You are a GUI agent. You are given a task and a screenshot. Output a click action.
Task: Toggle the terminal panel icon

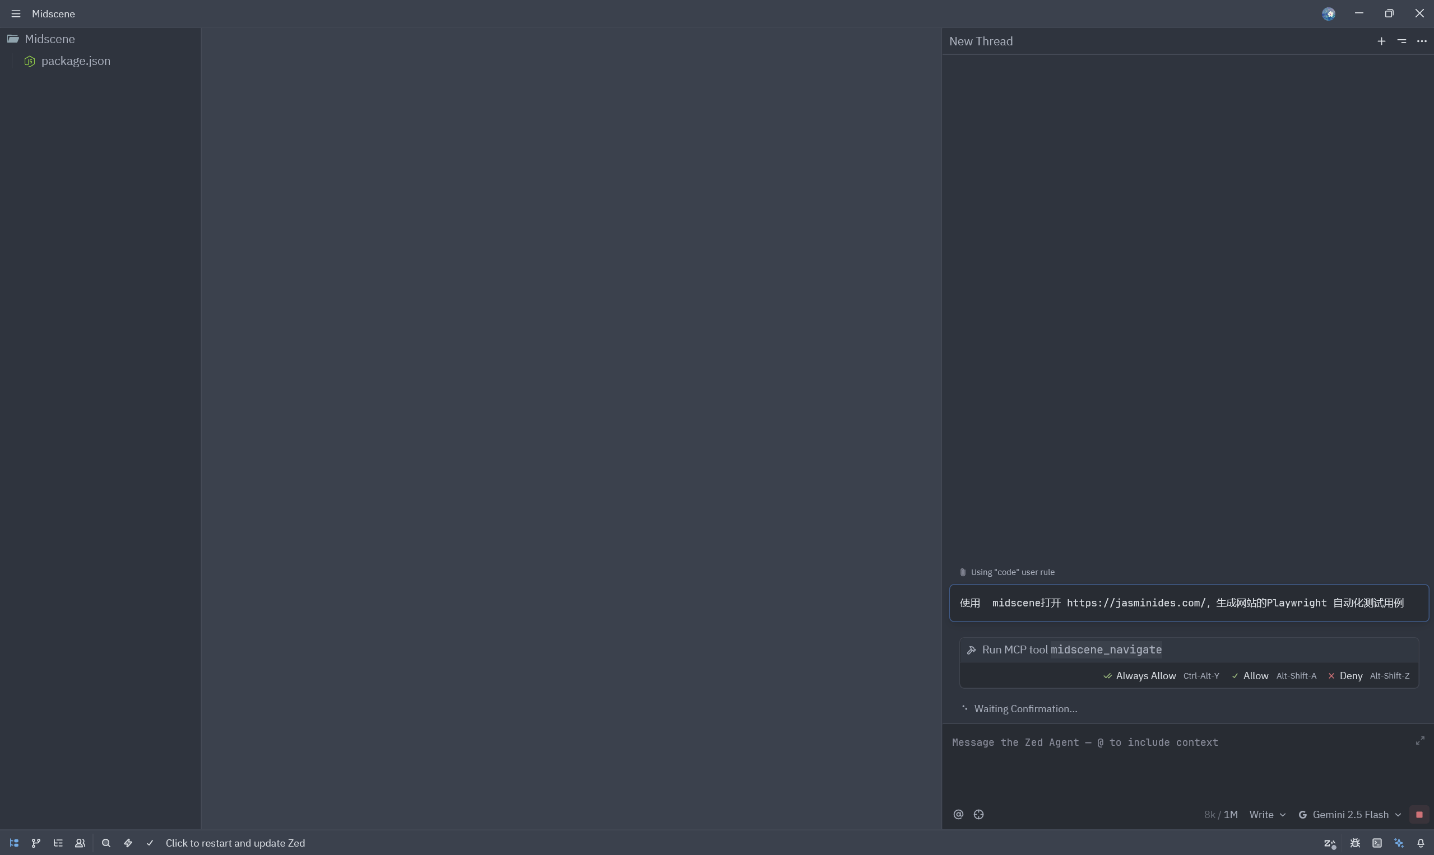(x=1377, y=843)
